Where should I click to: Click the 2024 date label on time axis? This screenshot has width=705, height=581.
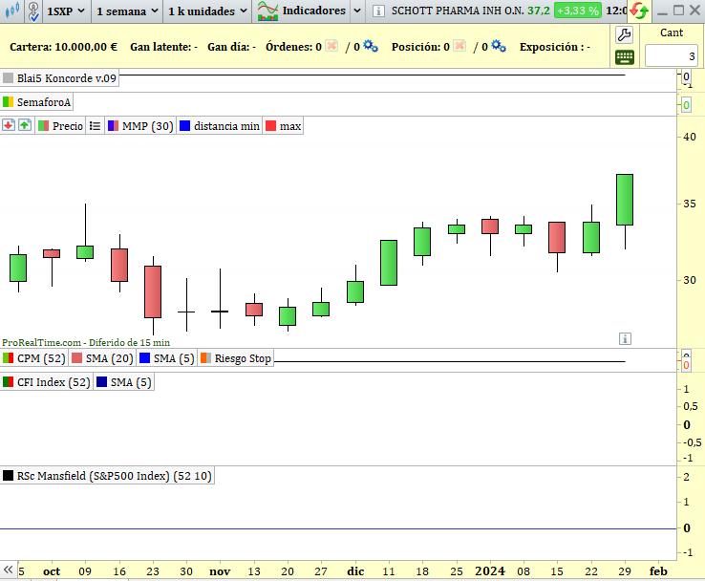pos(490,571)
